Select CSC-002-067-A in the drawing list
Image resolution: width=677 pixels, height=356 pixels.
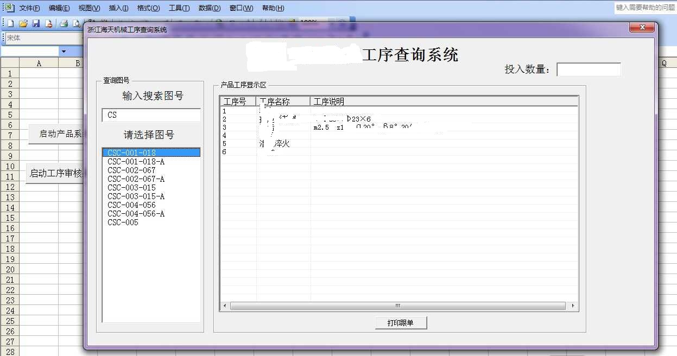[x=151, y=179]
